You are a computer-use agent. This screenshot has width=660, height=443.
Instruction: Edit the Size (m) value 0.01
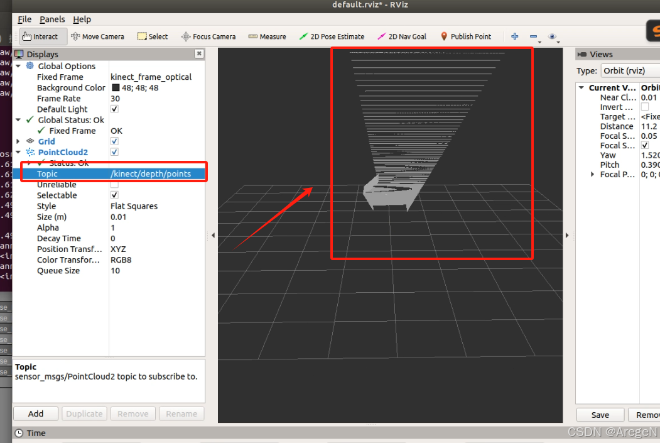[157, 217]
